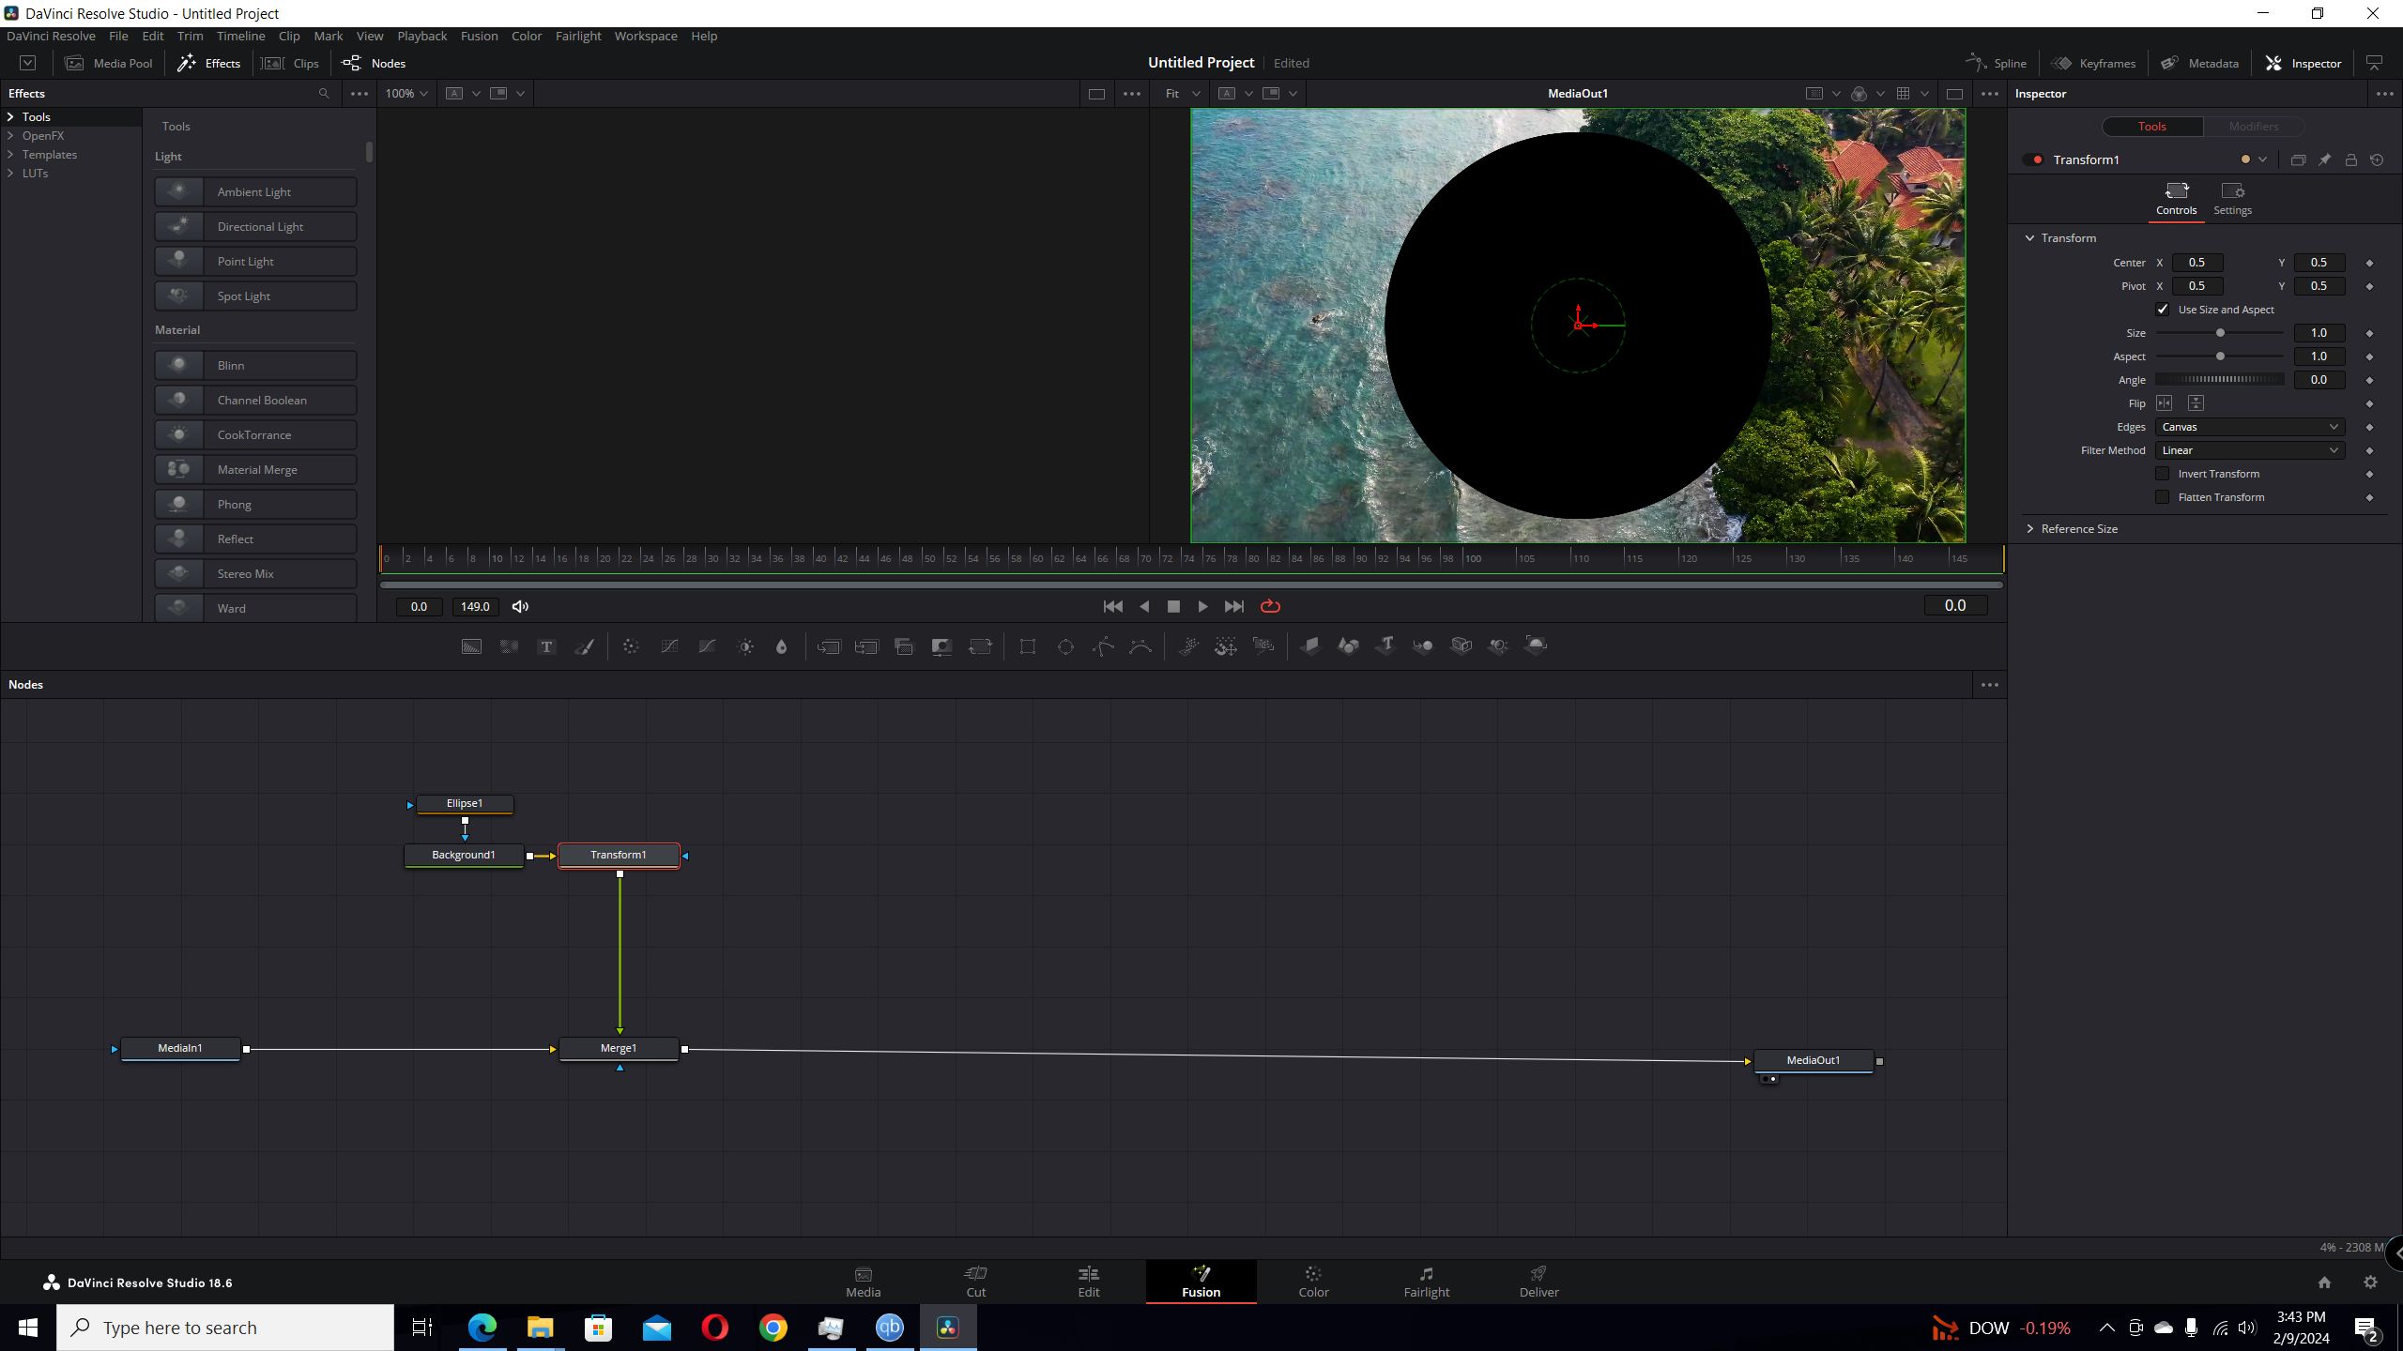The width and height of the screenshot is (2403, 1351).
Task: Add a Brightness Contrast node from toolbar
Action: click(x=745, y=646)
